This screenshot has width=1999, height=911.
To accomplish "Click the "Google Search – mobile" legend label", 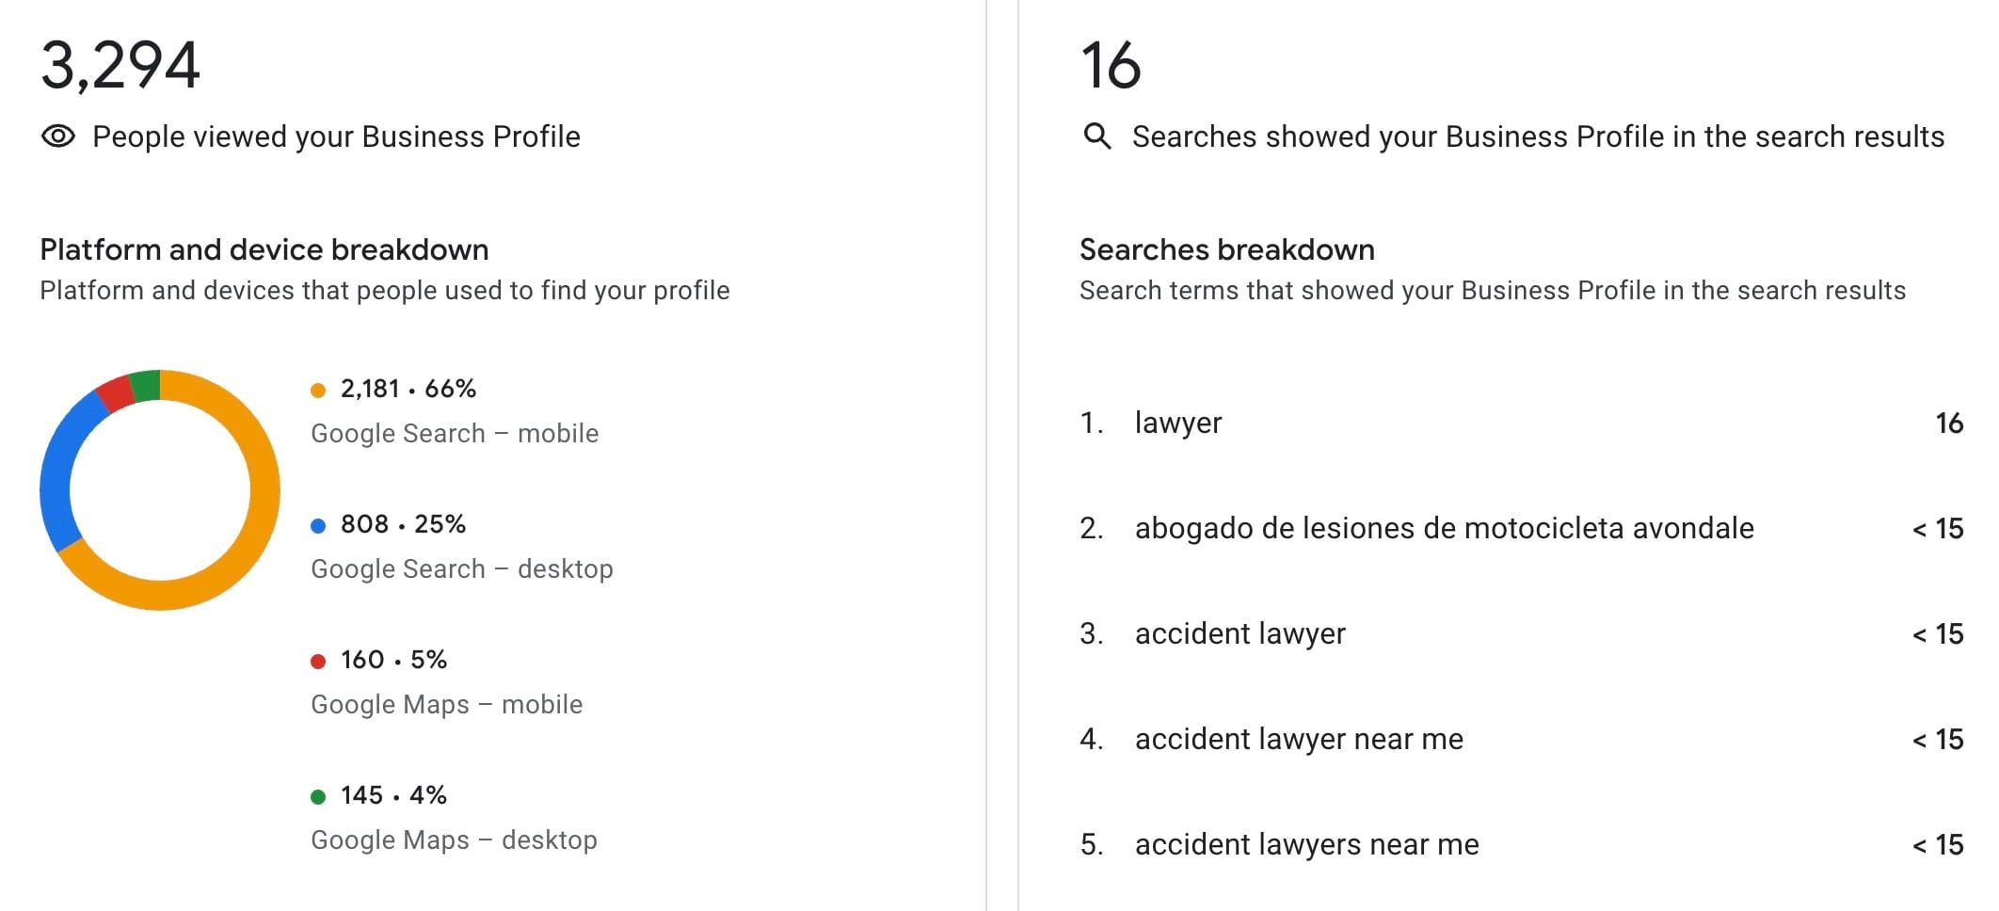I will pos(455,434).
